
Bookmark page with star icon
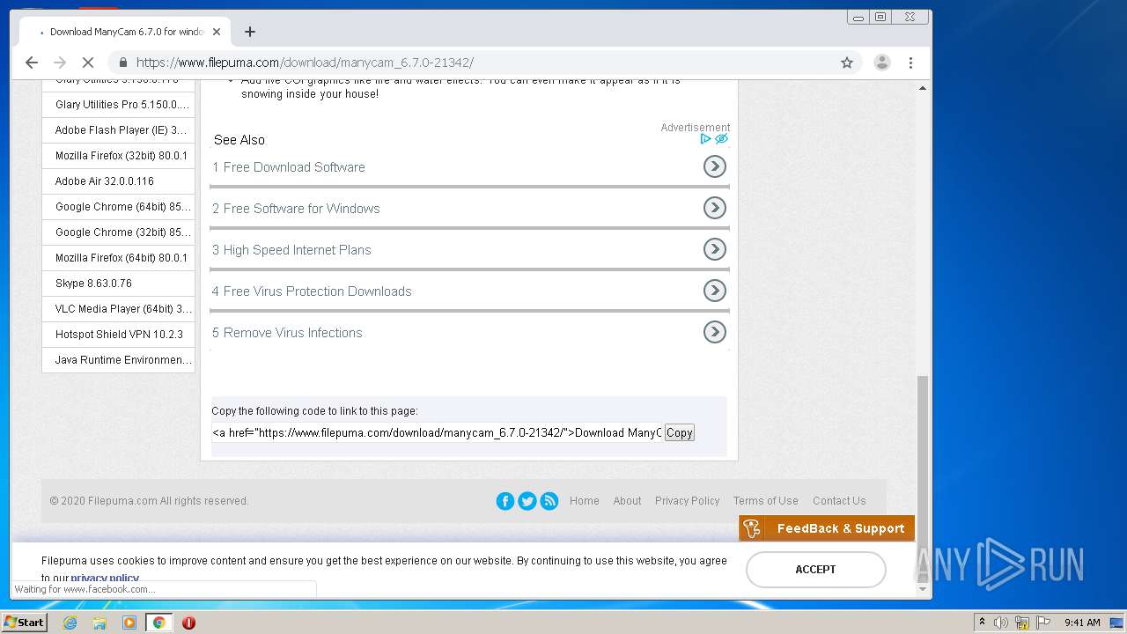pos(847,63)
